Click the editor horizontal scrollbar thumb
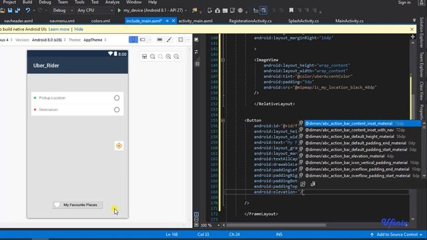 coord(276,225)
